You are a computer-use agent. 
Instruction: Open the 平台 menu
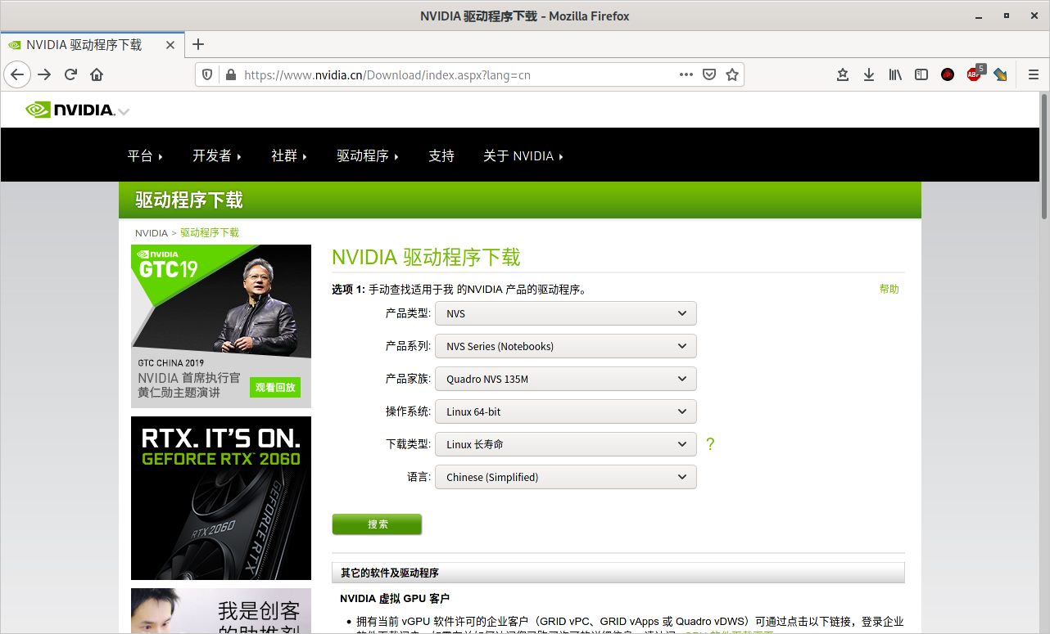click(145, 155)
